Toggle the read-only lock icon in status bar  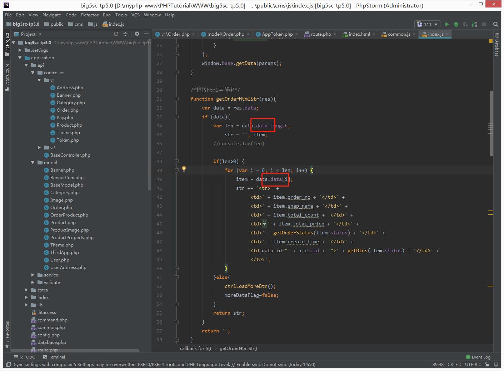[x=488, y=365]
